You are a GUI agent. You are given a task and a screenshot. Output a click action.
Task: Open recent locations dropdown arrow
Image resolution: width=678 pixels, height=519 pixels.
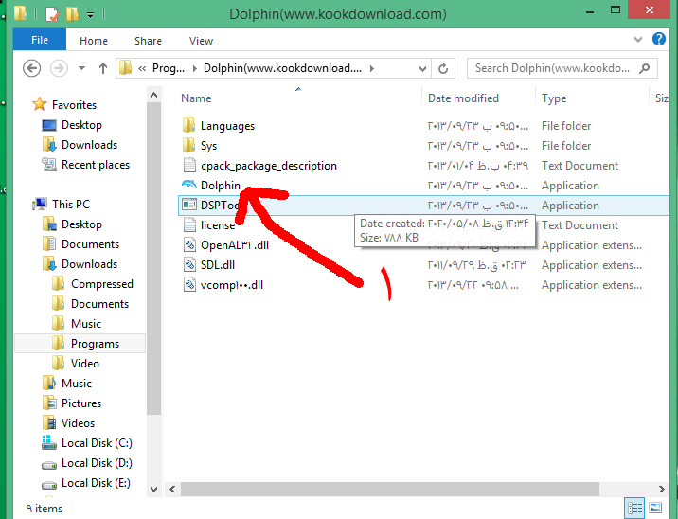81,68
